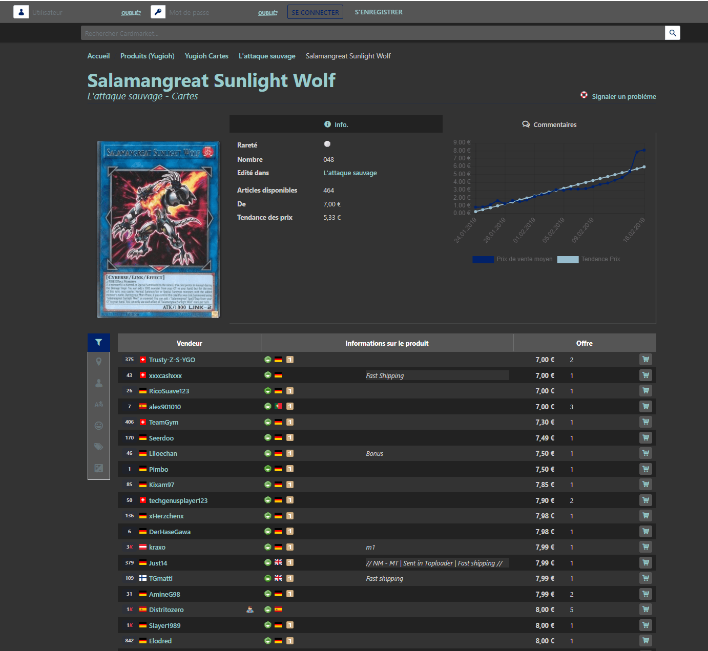Click the search magnifier button

pos(672,33)
